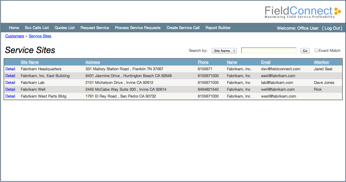The height and width of the screenshot is (182, 346).
Task: Choose Create Service Call
Action: (183, 28)
